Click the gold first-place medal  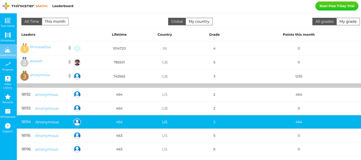point(25,49)
